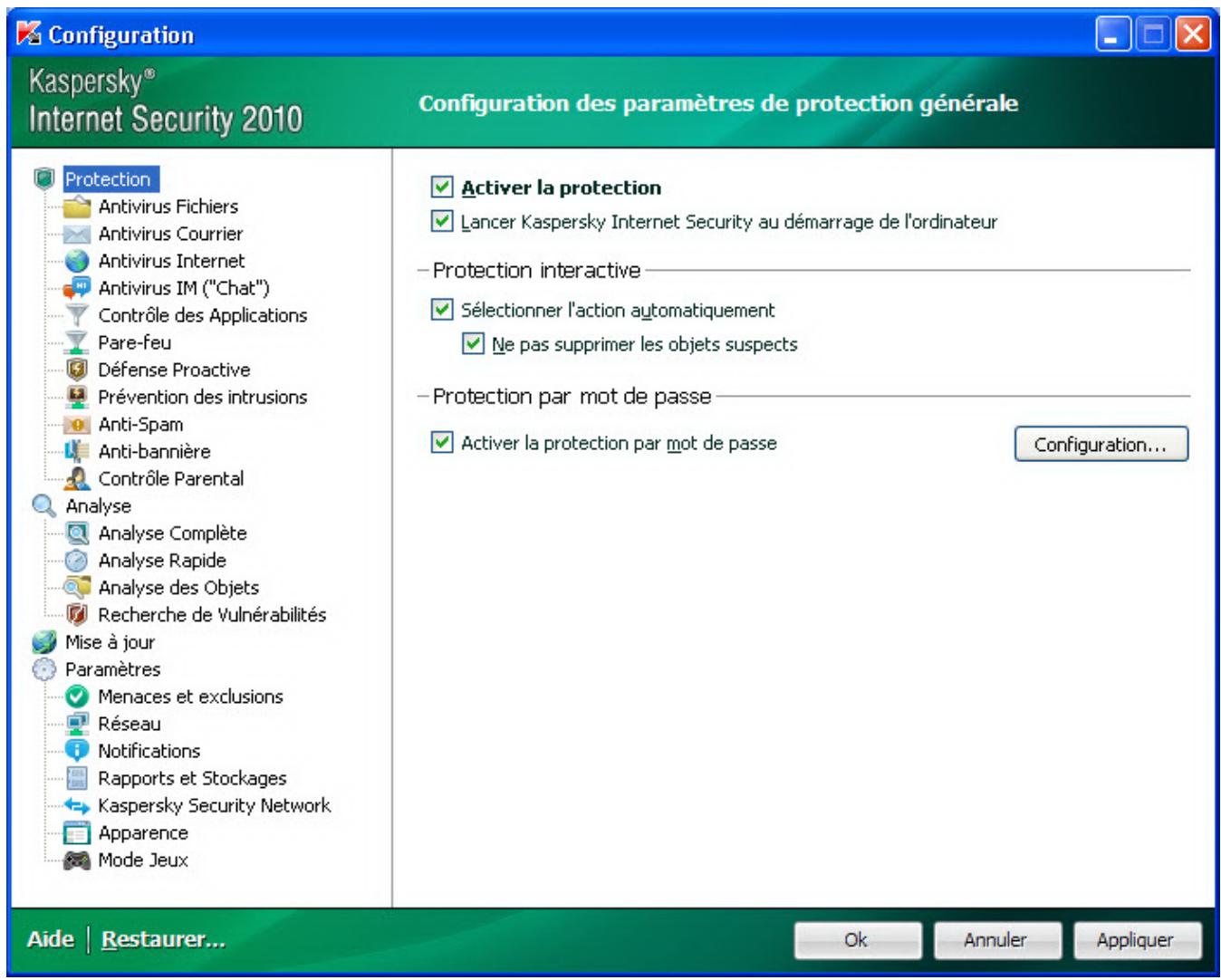Click the Analyse Complète icon
1221x980 pixels.
(77, 533)
